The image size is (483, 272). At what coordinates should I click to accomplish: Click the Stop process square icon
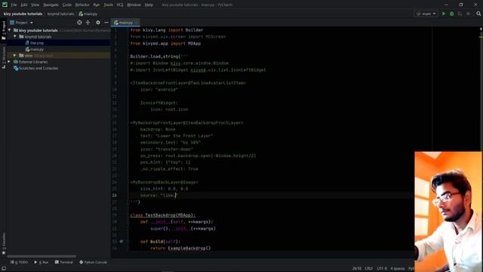click(x=468, y=14)
